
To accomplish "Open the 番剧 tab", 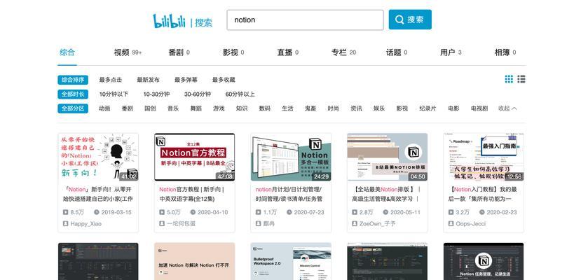I will click(179, 52).
